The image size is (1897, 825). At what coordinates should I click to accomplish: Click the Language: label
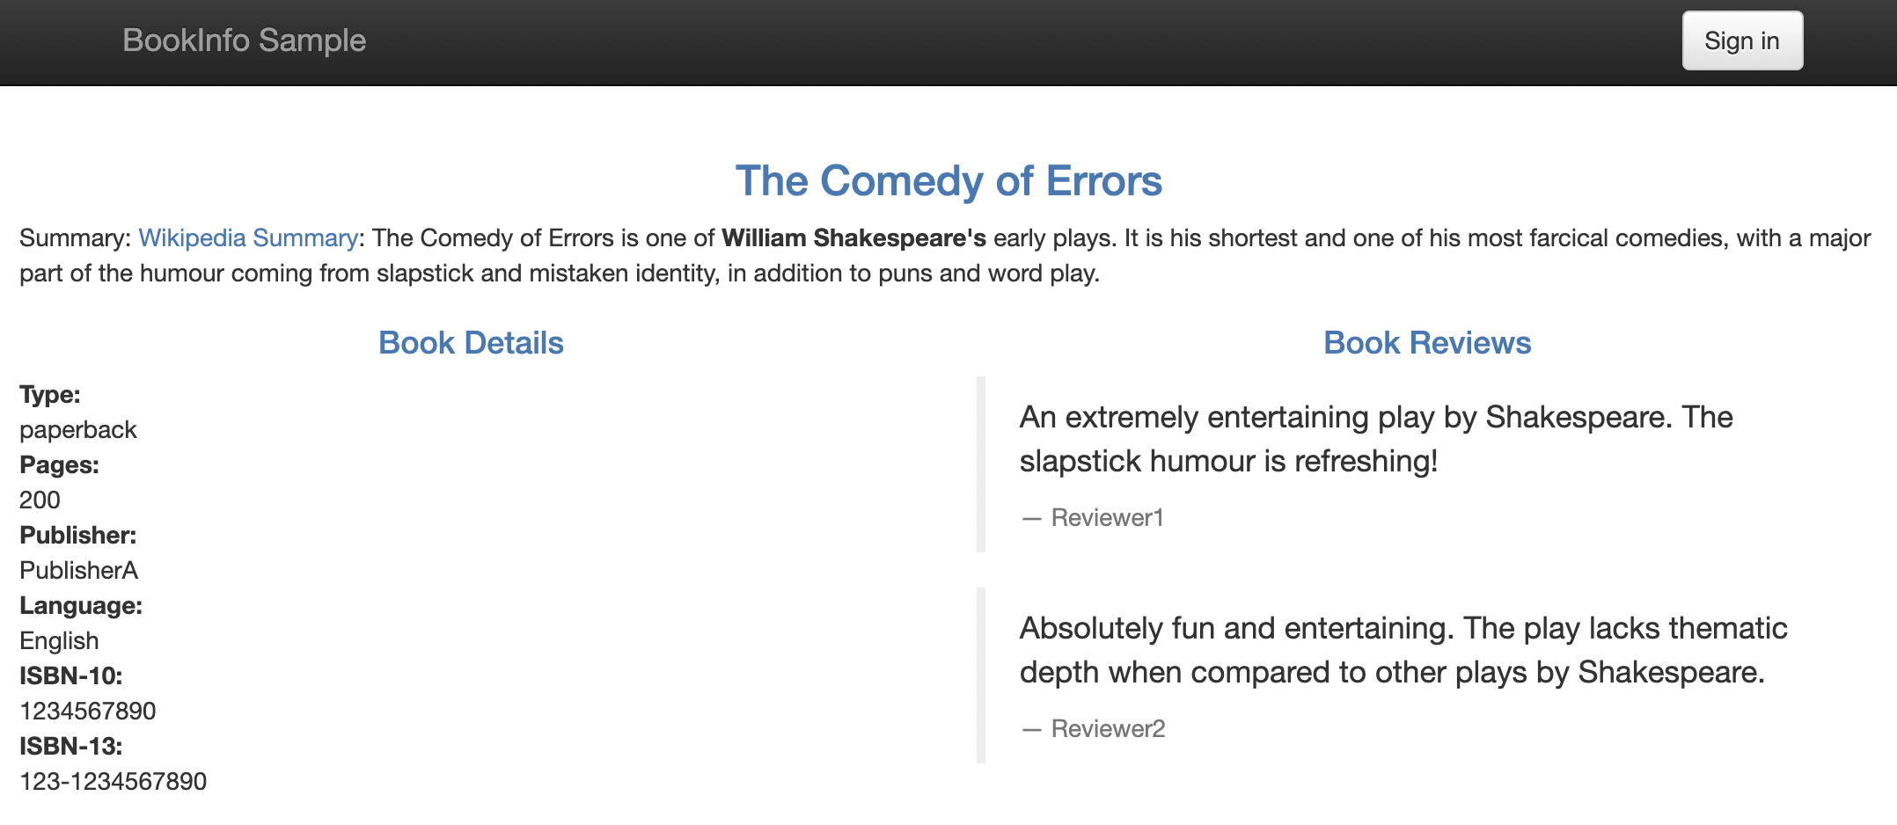point(81,606)
